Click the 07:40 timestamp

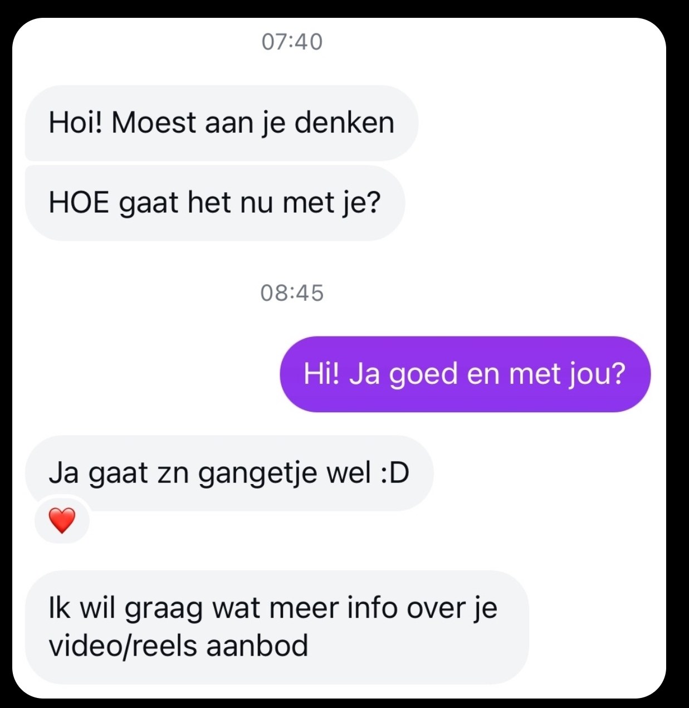(292, 42)
